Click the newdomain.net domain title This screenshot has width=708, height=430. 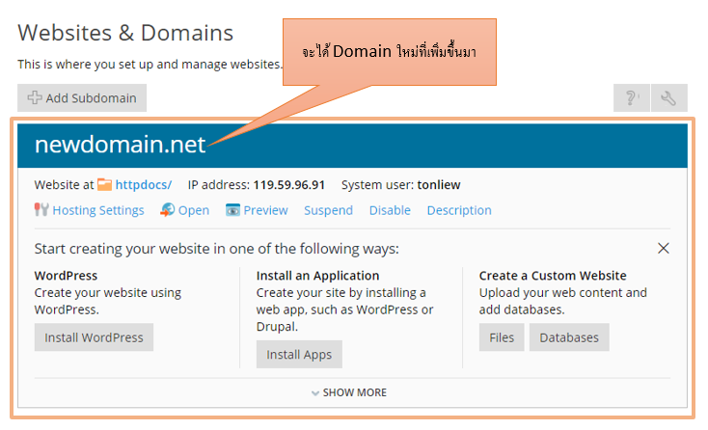[121, 145]
